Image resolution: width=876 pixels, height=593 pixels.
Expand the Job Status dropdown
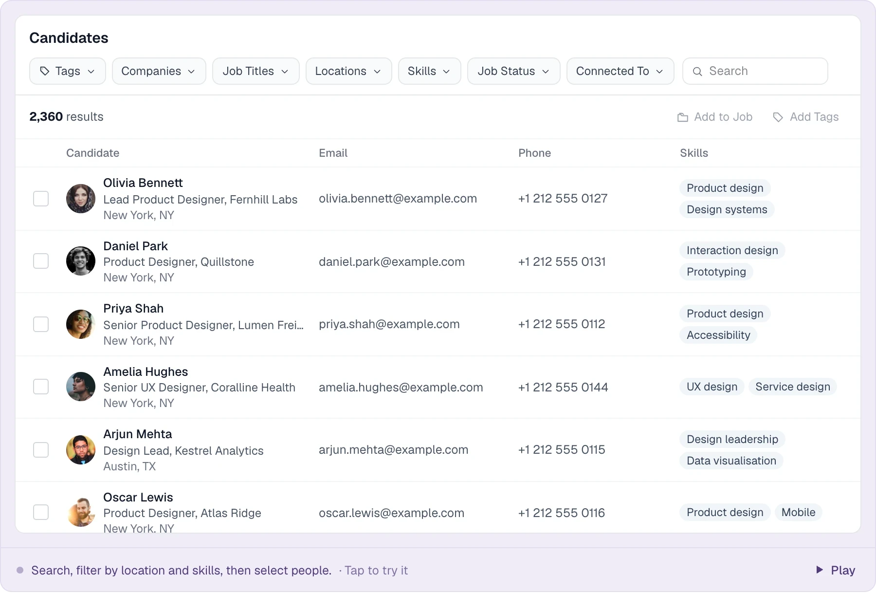(x=514, y=71)
